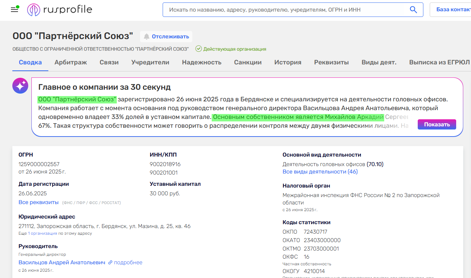
Task: Go to the Санкции tab
Action: (248, 62)
